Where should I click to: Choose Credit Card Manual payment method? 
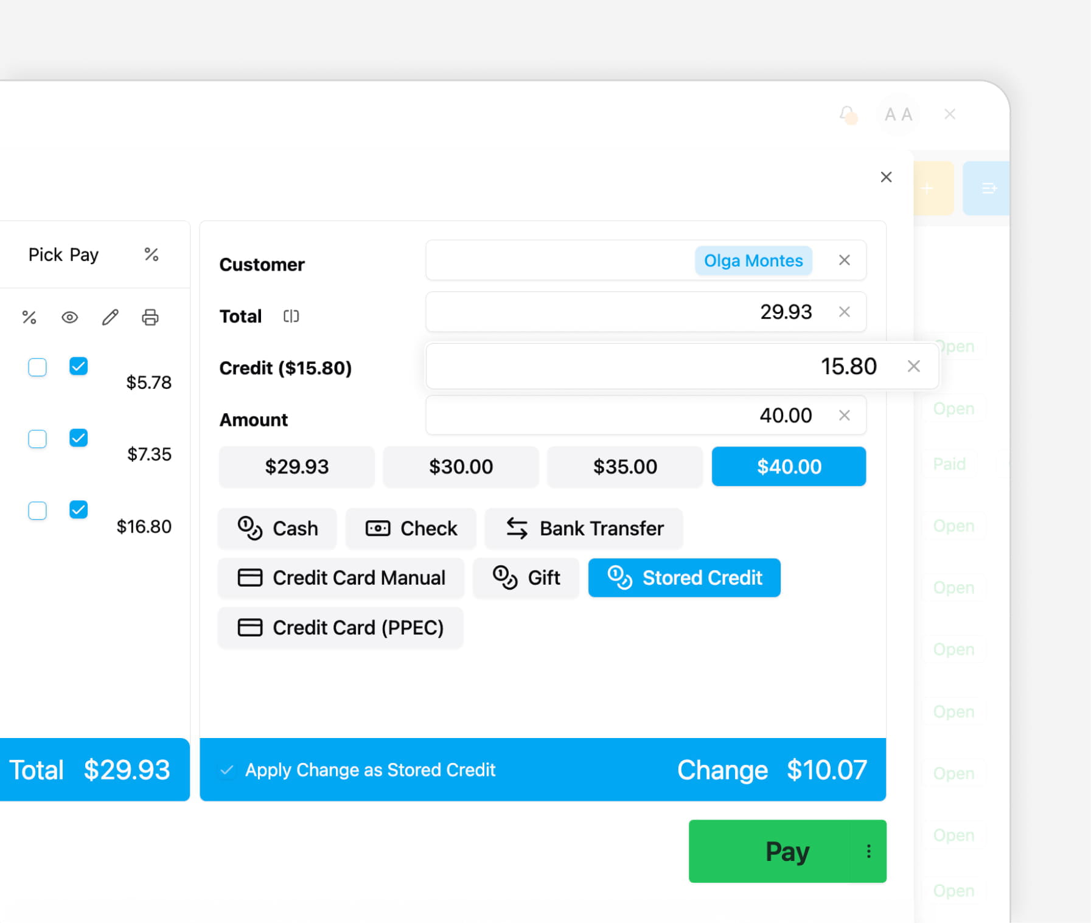click(x=341, y=577)
